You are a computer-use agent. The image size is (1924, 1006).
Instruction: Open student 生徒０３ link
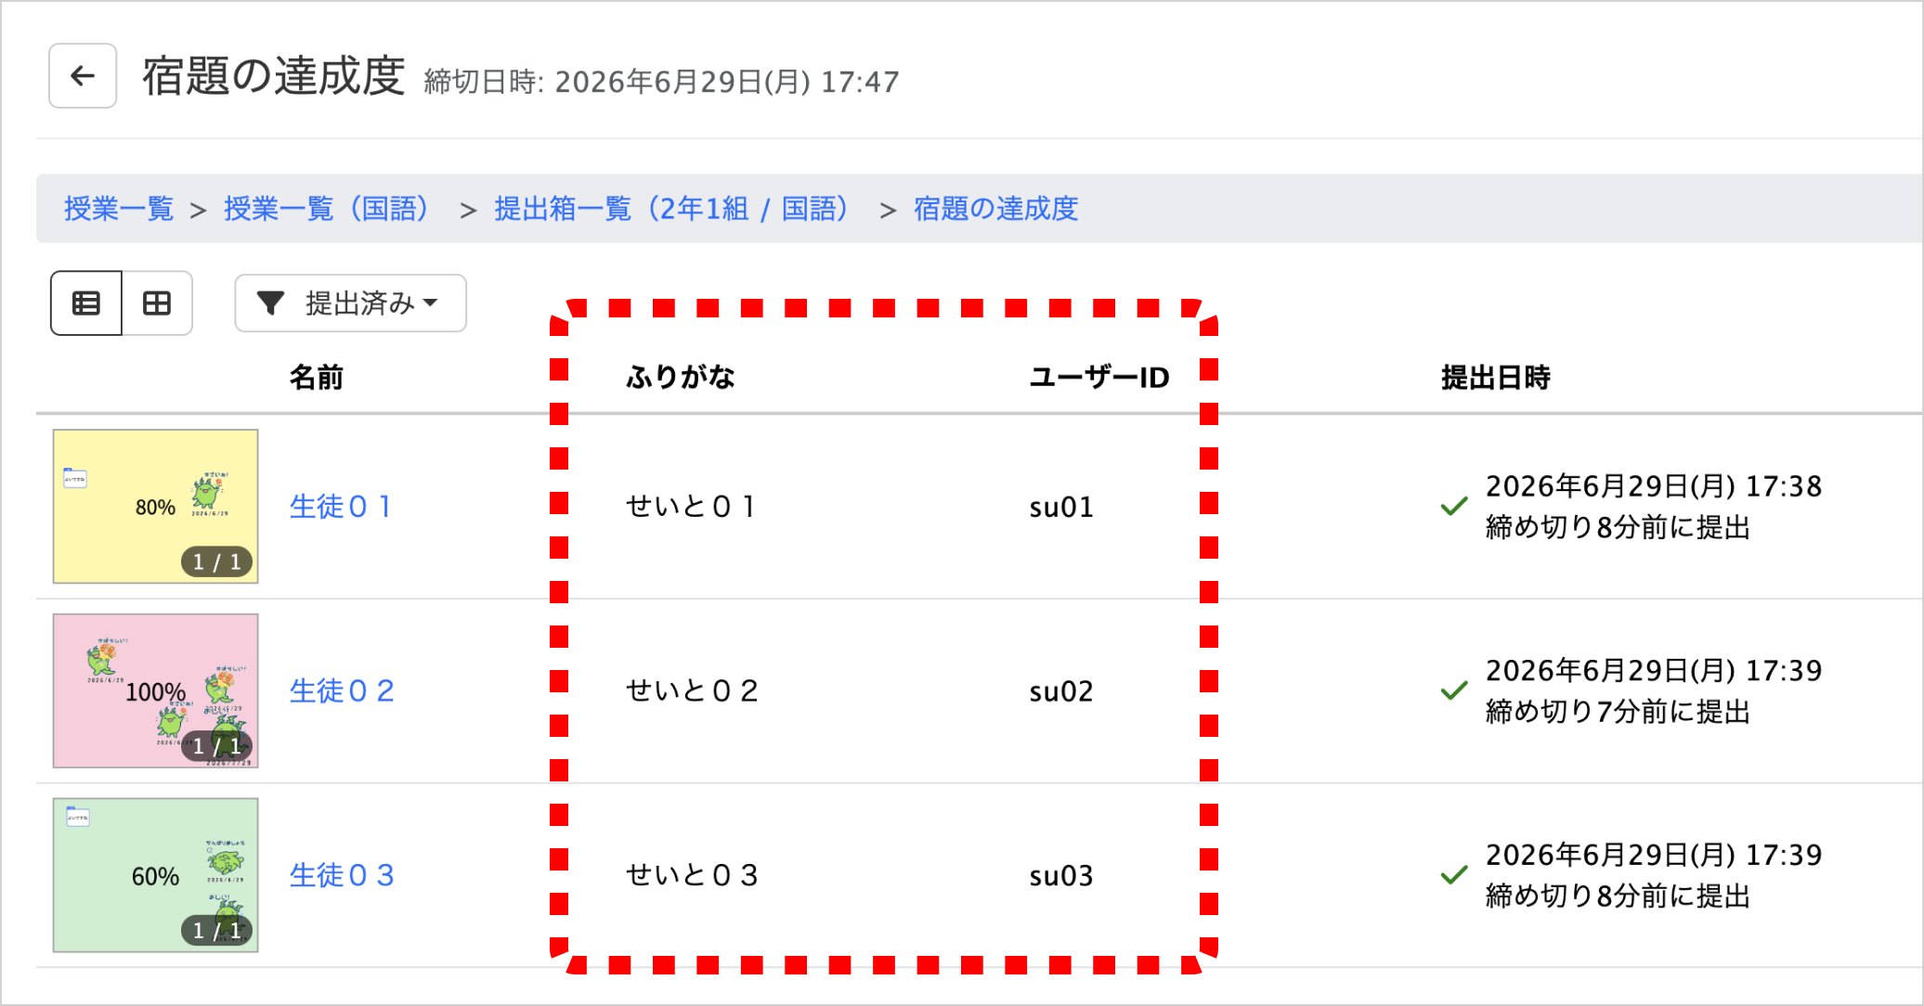pyautogui.click(x=342, y=875)
